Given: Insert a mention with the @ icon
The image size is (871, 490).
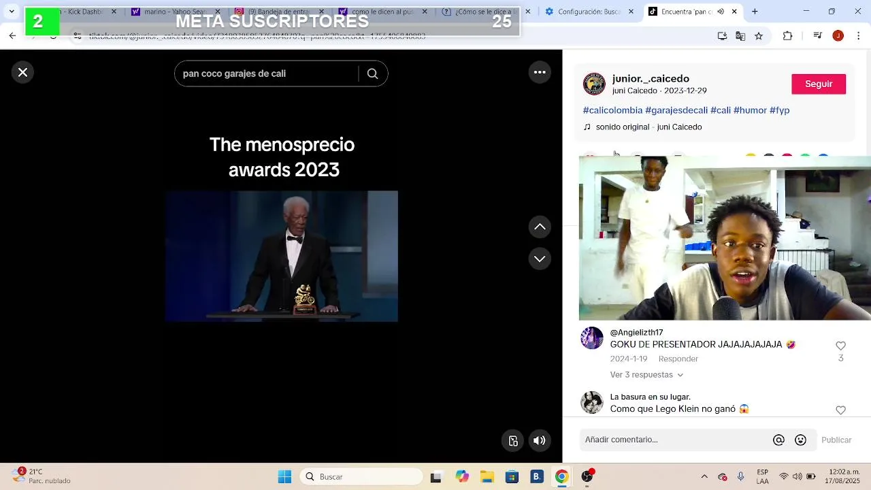Looking at the screenshot, I should click(x=778, y=440).
